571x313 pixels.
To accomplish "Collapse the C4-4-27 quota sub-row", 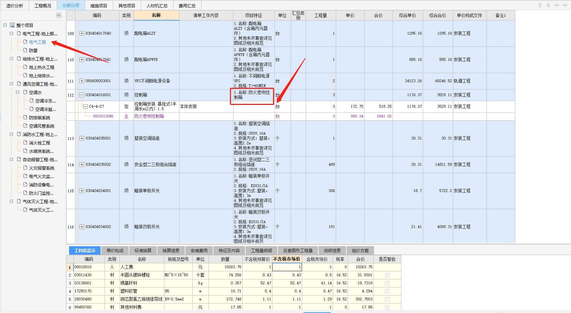I will pyautogui.click(x=85, y=106).
